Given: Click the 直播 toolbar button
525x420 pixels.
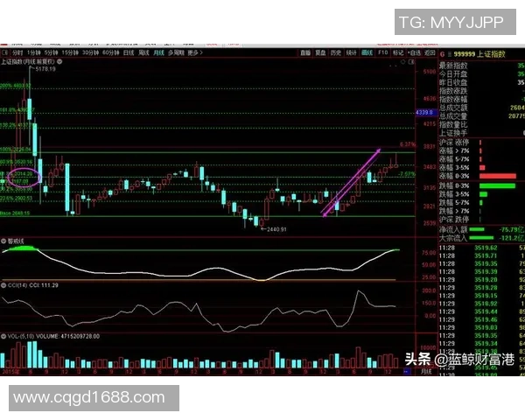Looking at the screenshot, I should (304, 53).
